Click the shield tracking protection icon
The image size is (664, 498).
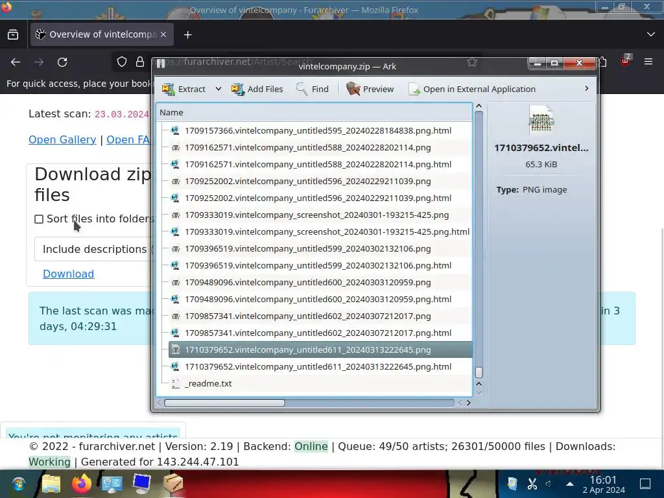coord(122,62)
